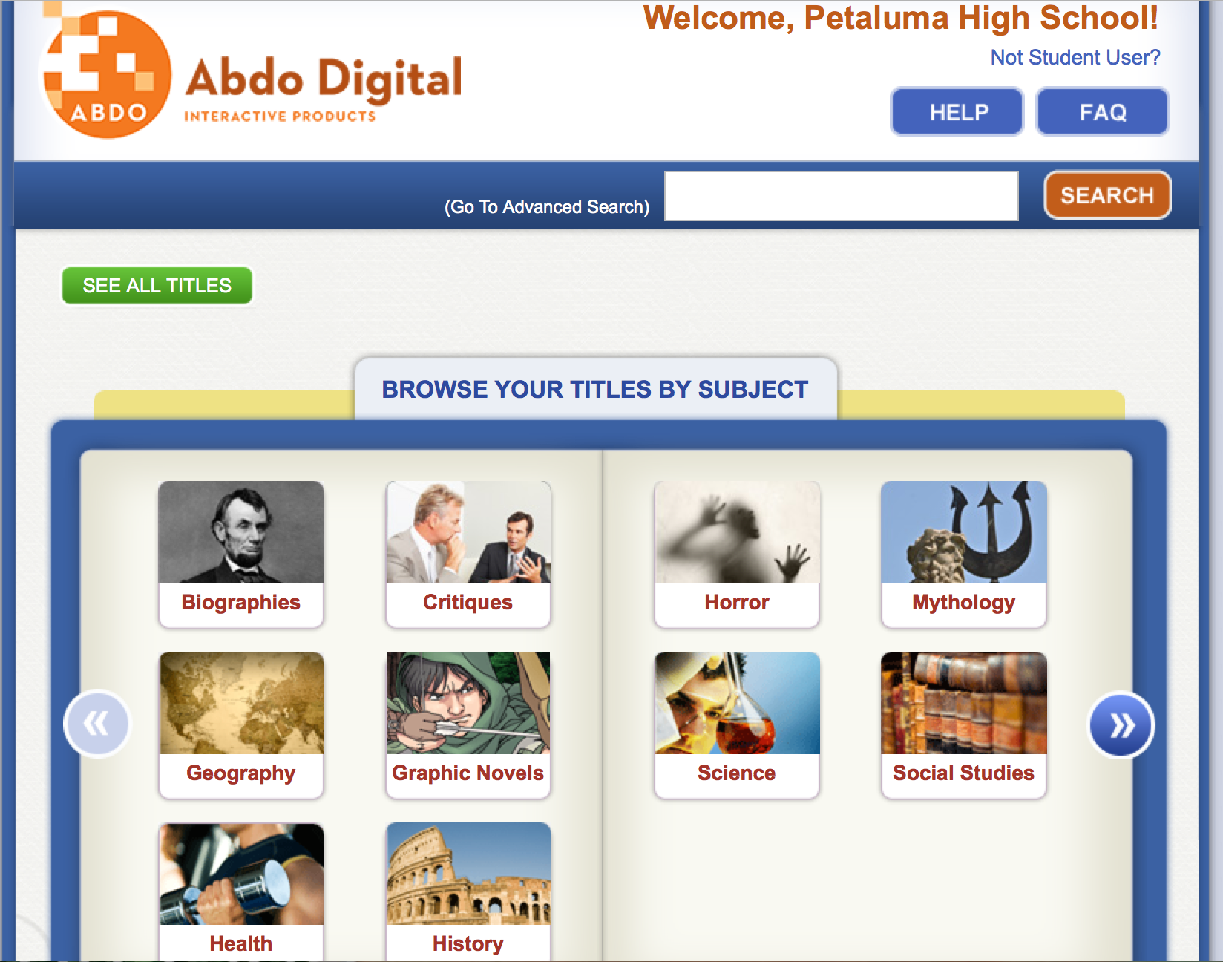Open the Geography subject tile
This screenshot has height=962, width=1223.
pos(241,724)
